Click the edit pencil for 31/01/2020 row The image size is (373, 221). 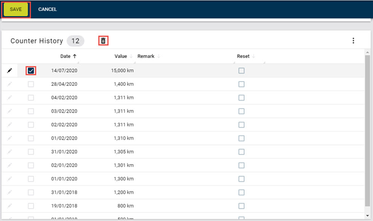9,152
